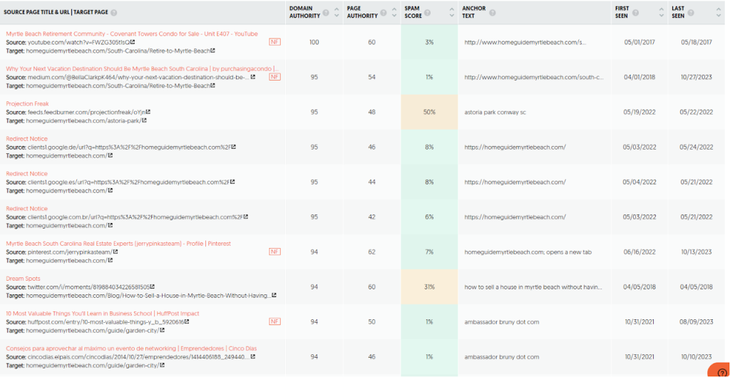The image size is (730, 377).
Task: Click last seen date 10/27/2023
Action: (x=696, y=77)
